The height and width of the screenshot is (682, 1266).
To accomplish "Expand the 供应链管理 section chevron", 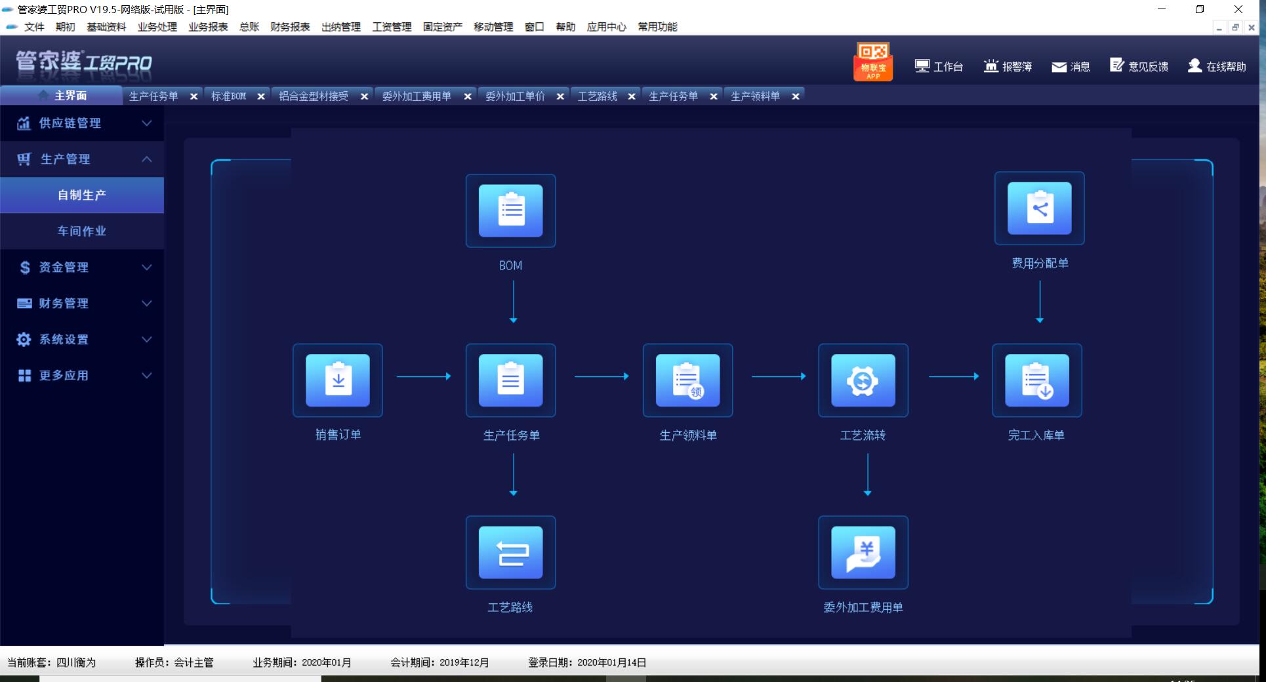I will (147, 123).
